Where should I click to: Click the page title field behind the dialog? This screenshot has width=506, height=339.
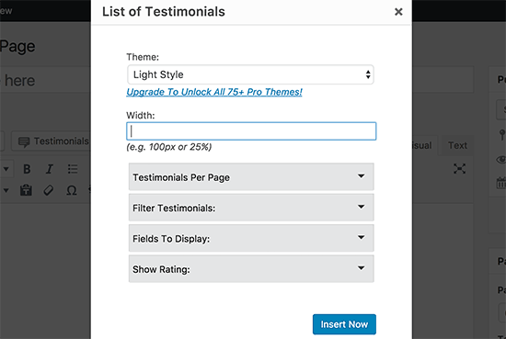45,80
